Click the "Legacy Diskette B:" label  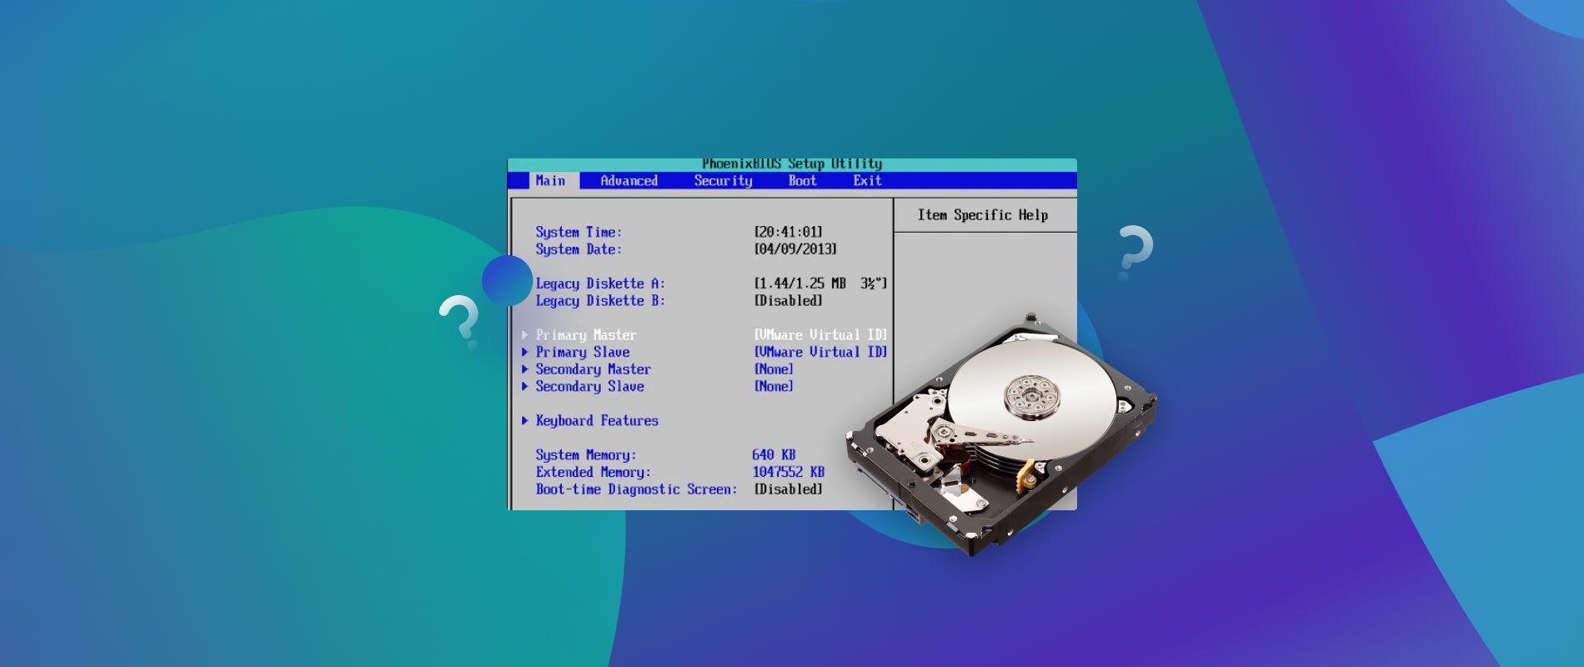tap(600, 301)
